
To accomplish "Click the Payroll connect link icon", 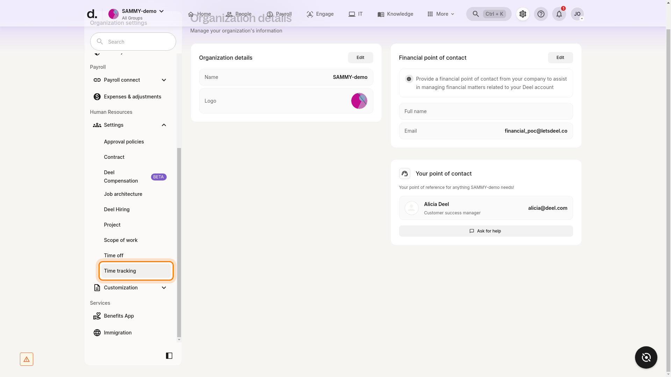I will 97,80.
